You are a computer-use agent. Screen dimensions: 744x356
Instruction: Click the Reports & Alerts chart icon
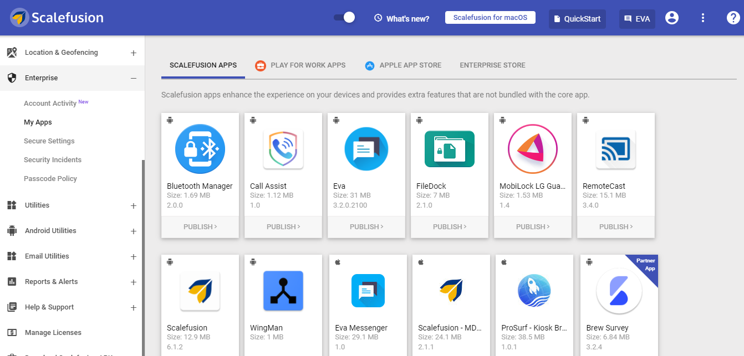pos(12,282)
